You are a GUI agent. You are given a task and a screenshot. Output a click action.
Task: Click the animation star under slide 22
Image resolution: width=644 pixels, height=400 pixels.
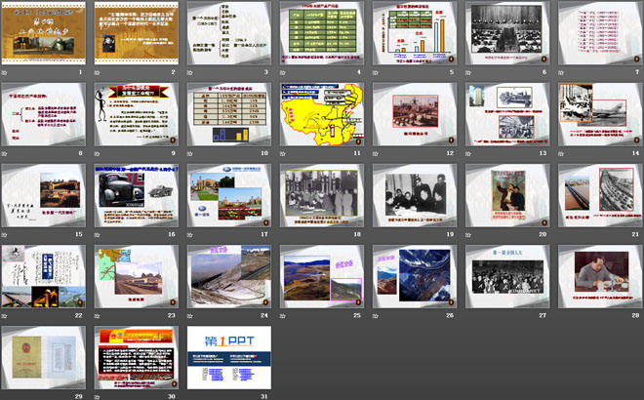click(x=5, y=316)
